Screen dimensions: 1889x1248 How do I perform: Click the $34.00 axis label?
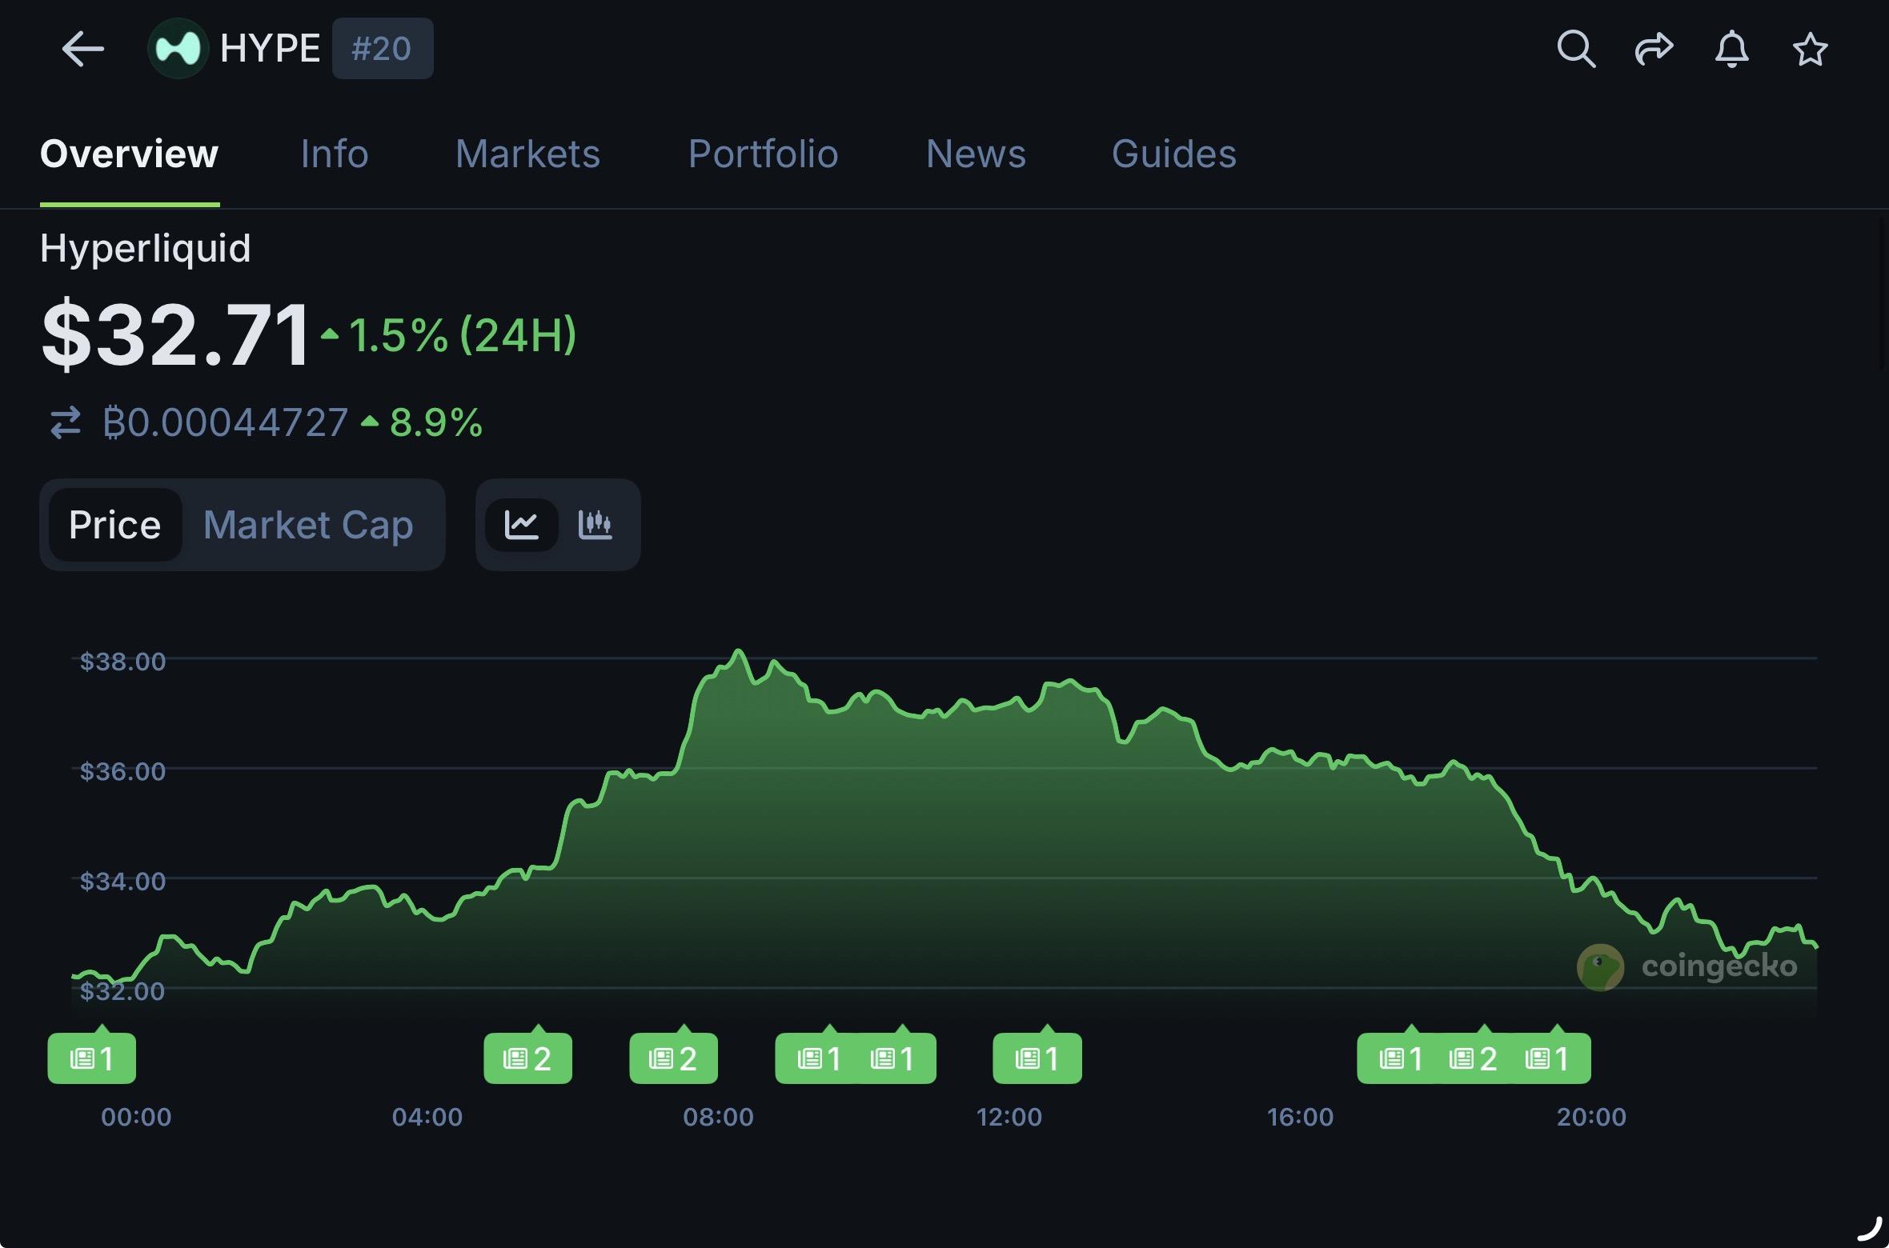122,881
